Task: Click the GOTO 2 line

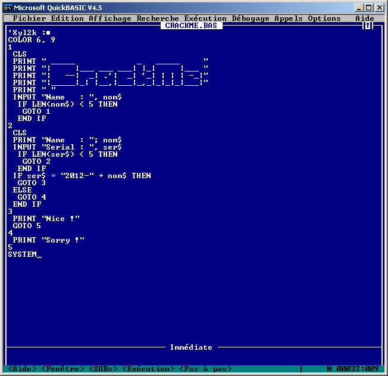Action: pyautogui.click(x=36, y=161)
